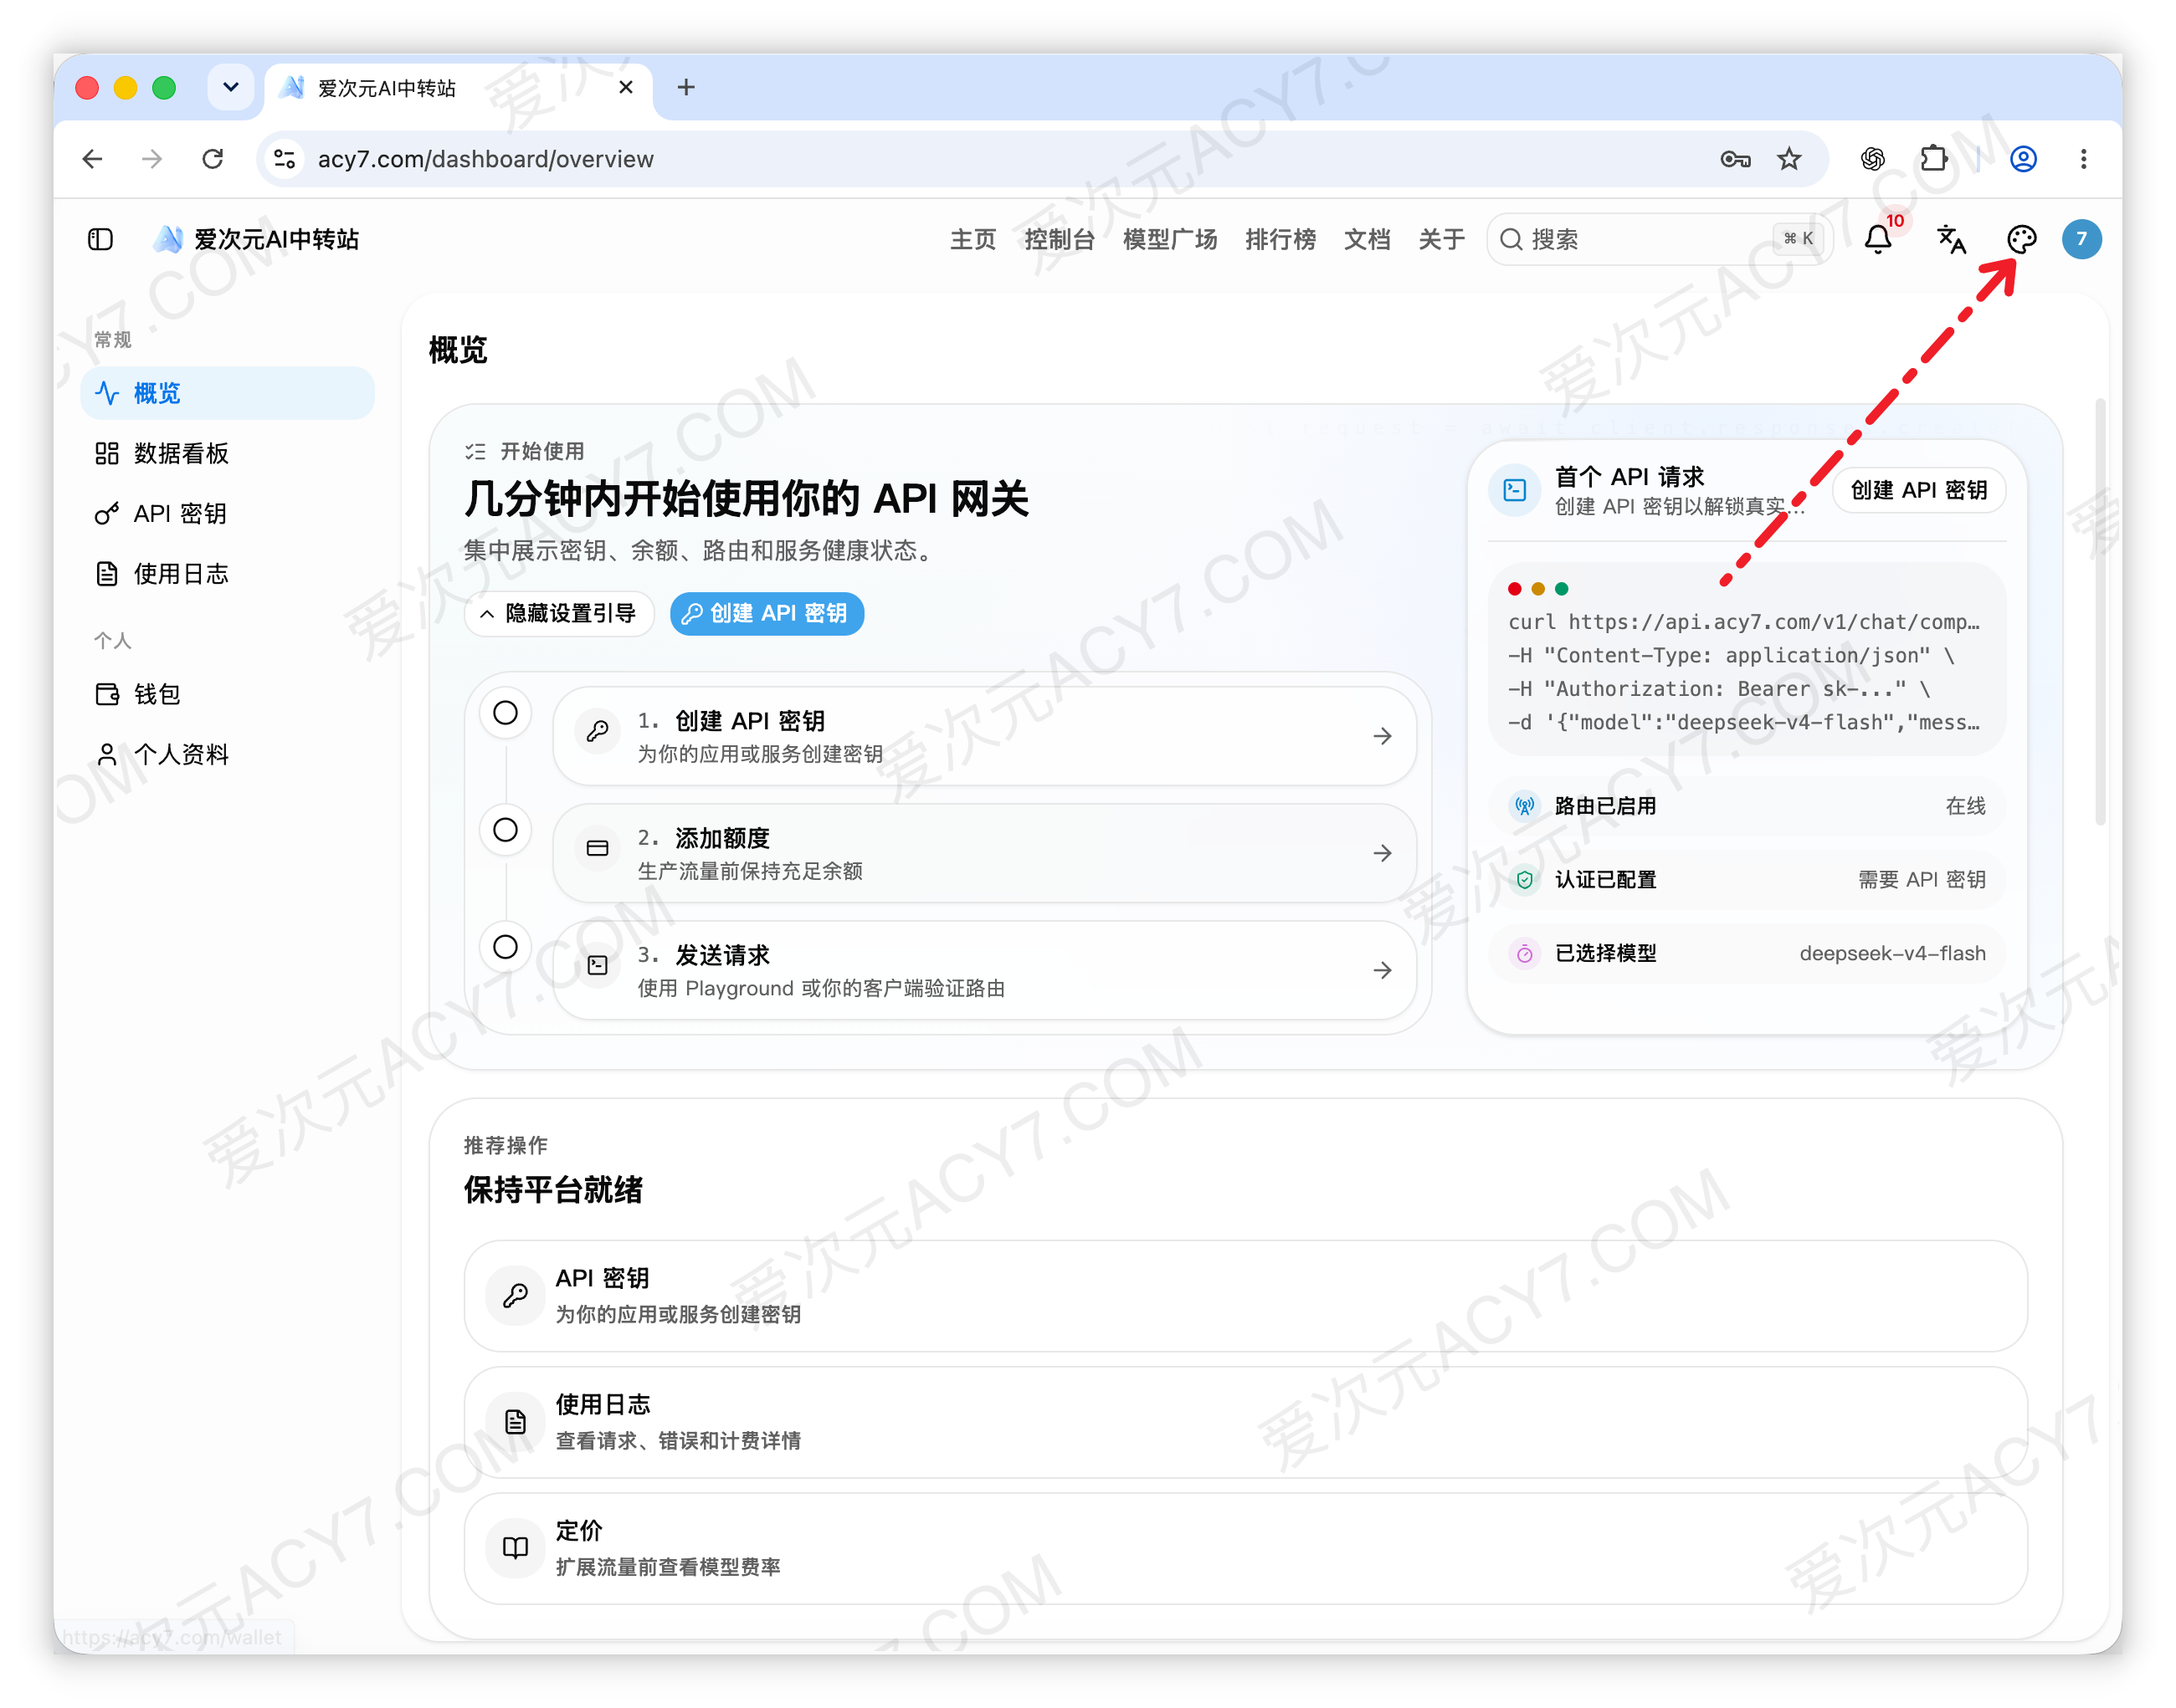This screenshot has width=2176, height=1708.
Task: Go to 主页 in top navigation
Action: pyautogui.click(x=973, y=240)
